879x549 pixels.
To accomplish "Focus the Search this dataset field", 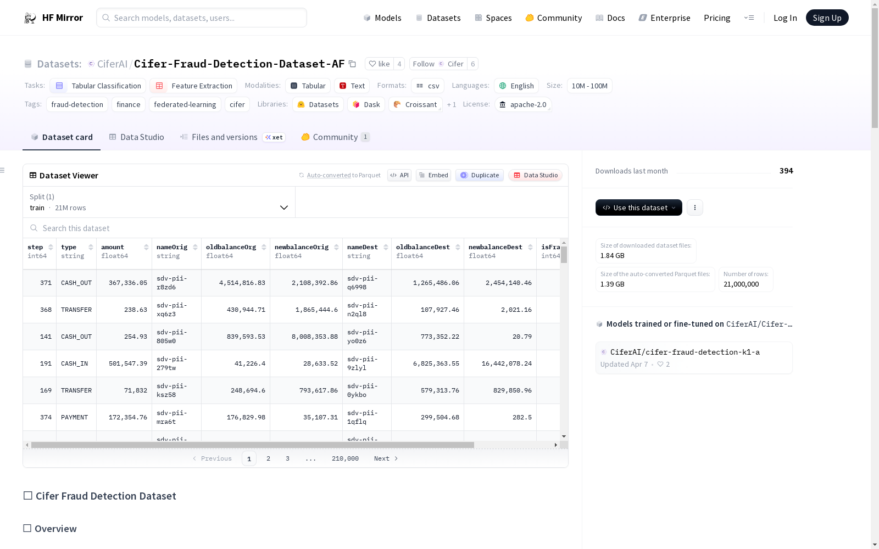I will click(x=296, y=228).
